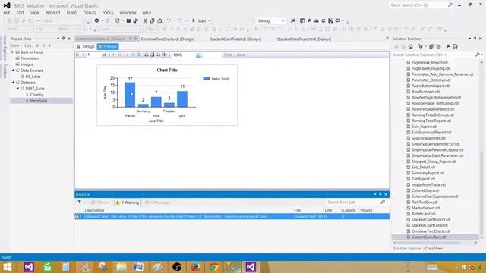Click Next in the preview toolbar
The height and width of the screenshot is (273, 486).
tap(241, 55)
